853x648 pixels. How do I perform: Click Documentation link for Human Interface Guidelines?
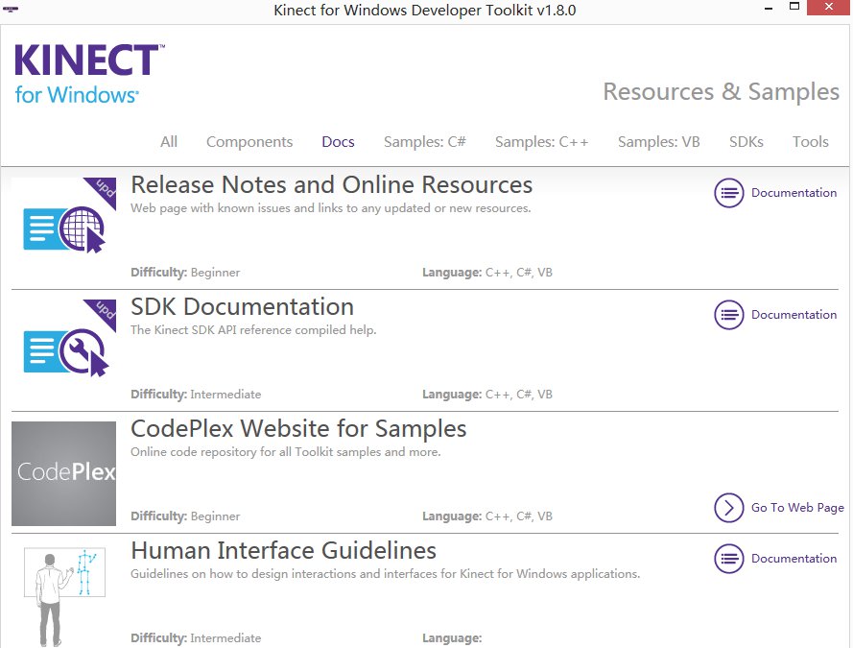click(794, 558)
